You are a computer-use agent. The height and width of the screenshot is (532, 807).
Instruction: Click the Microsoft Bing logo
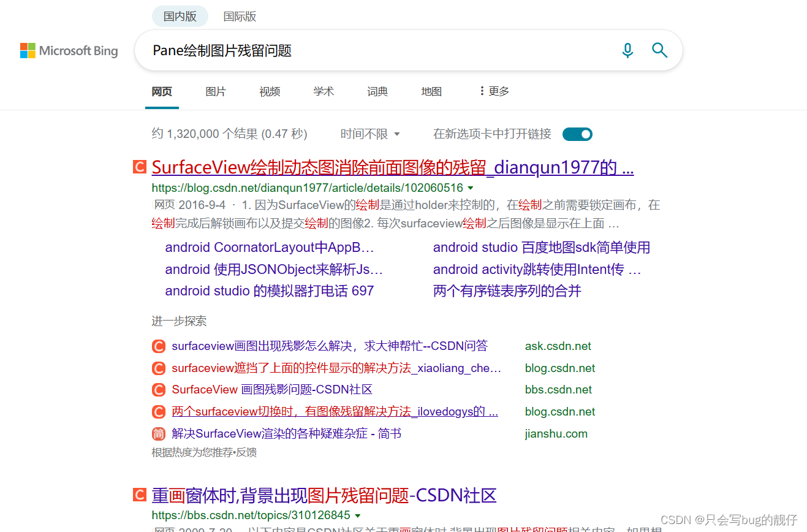pos(69,51)
